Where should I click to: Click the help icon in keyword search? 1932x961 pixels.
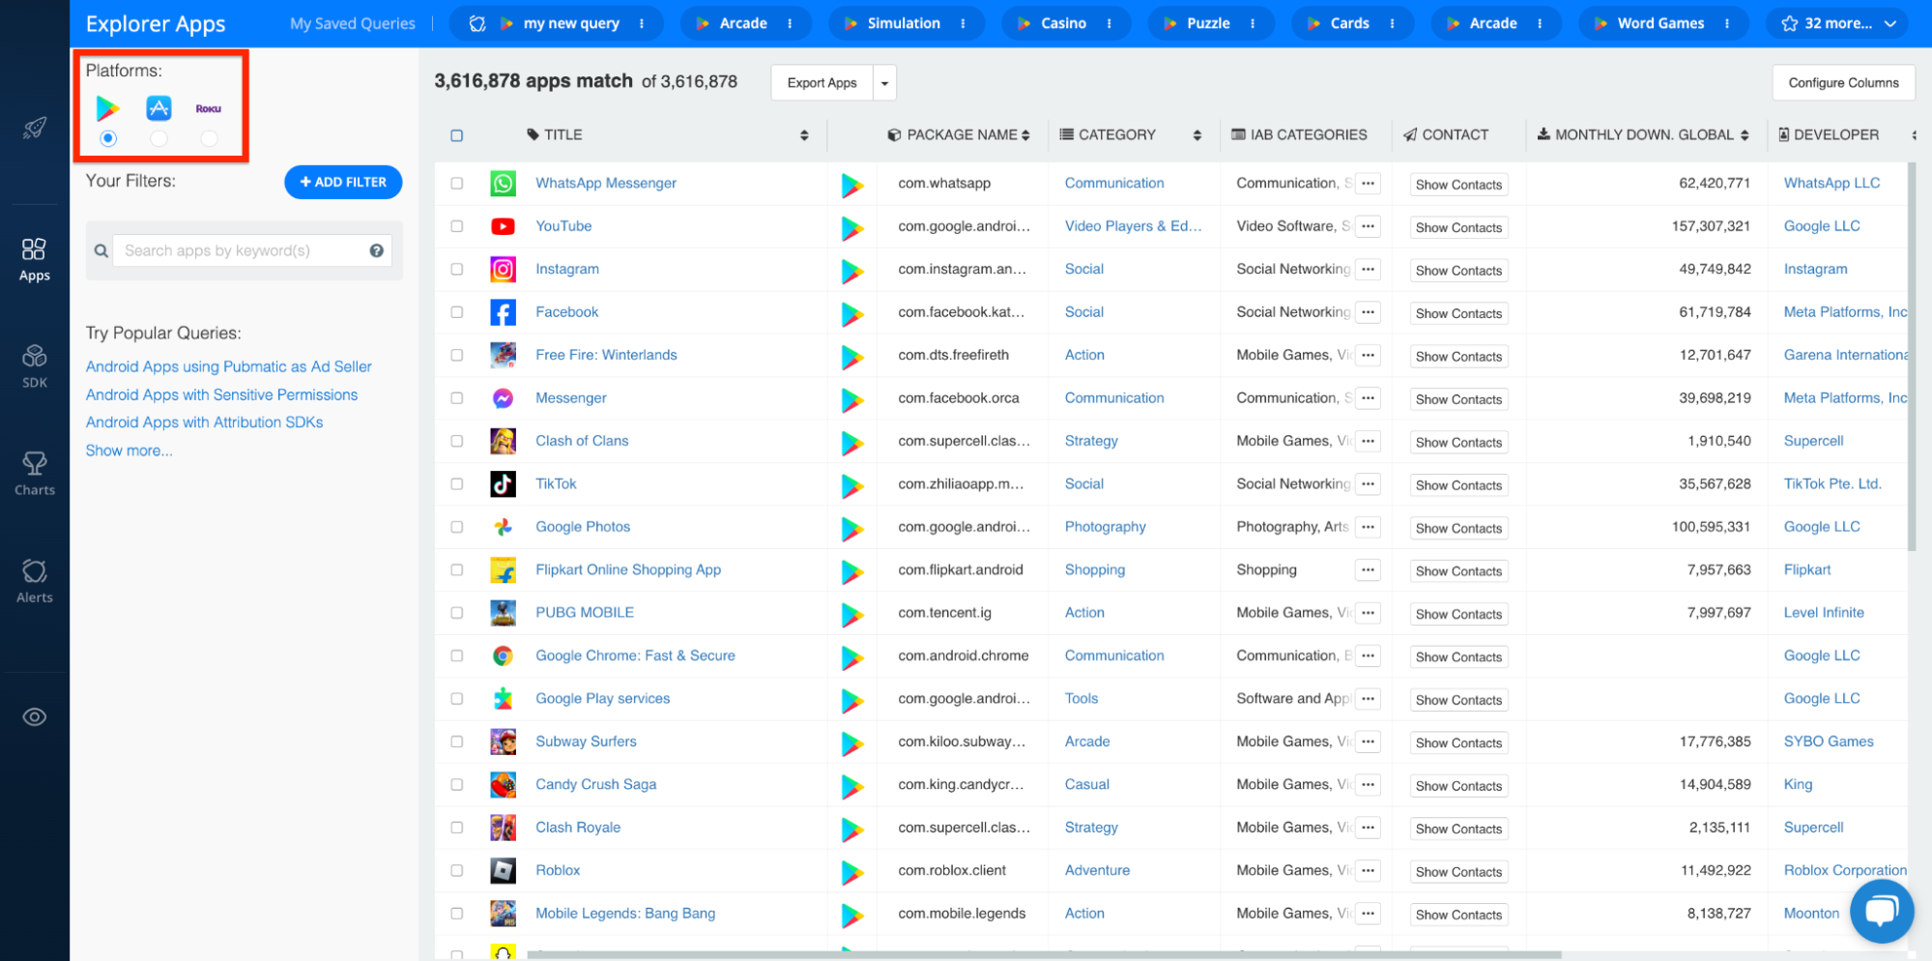point(377,250)
